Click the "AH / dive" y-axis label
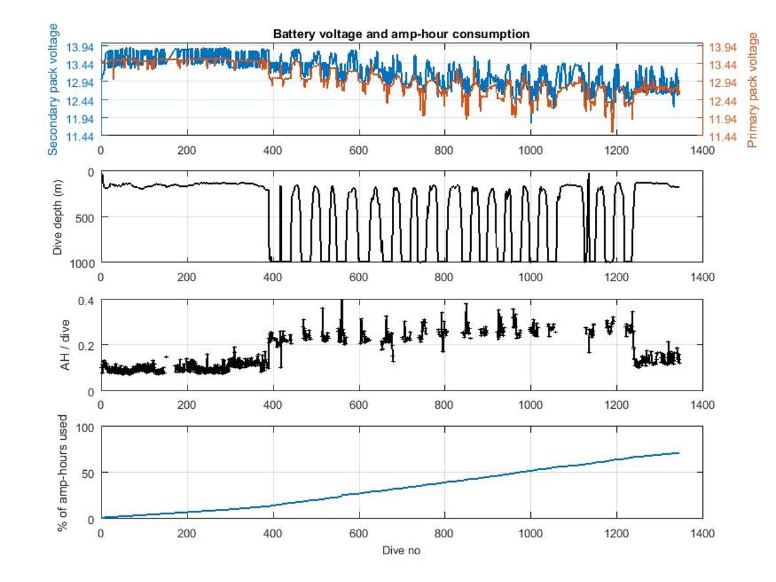The image size is (776, 582). click(64, 345)
